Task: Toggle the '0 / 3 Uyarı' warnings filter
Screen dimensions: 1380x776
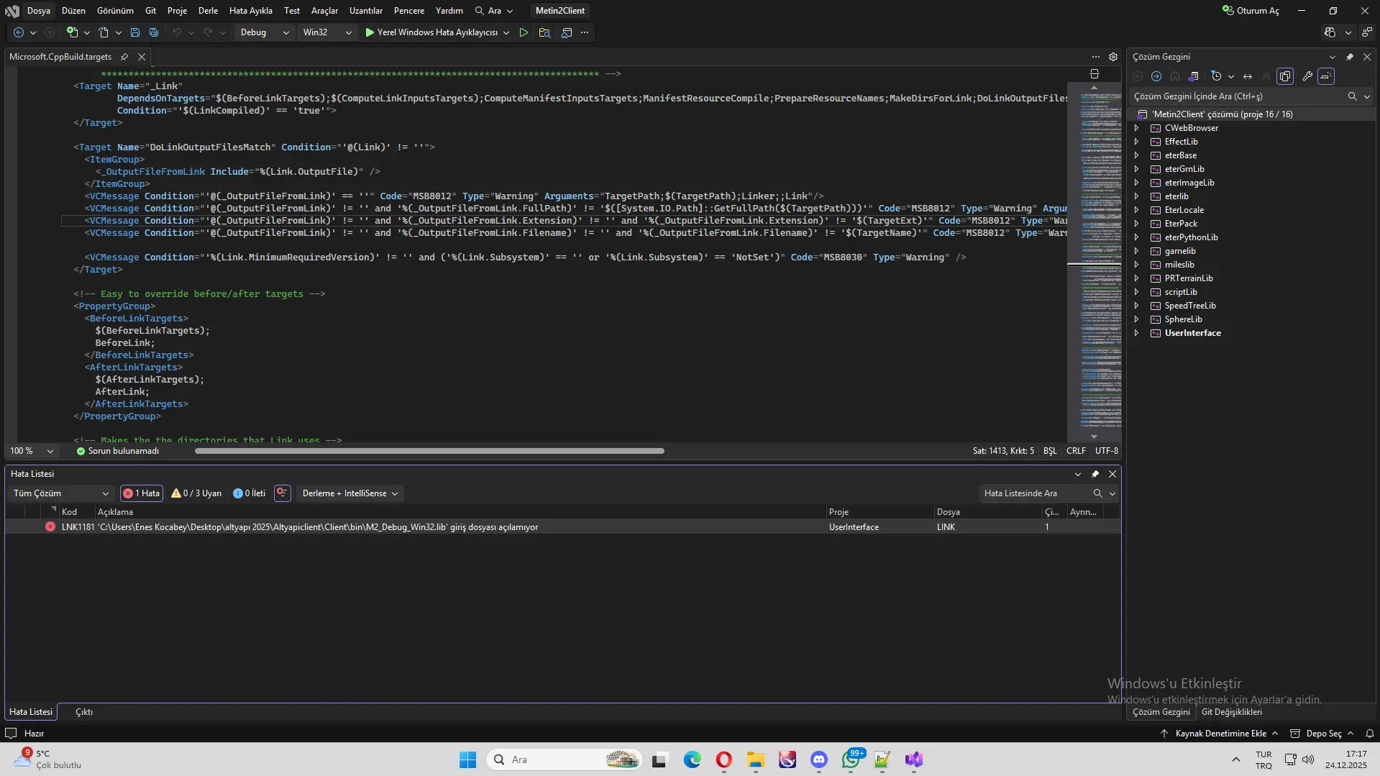Action: tap(196, 493)
